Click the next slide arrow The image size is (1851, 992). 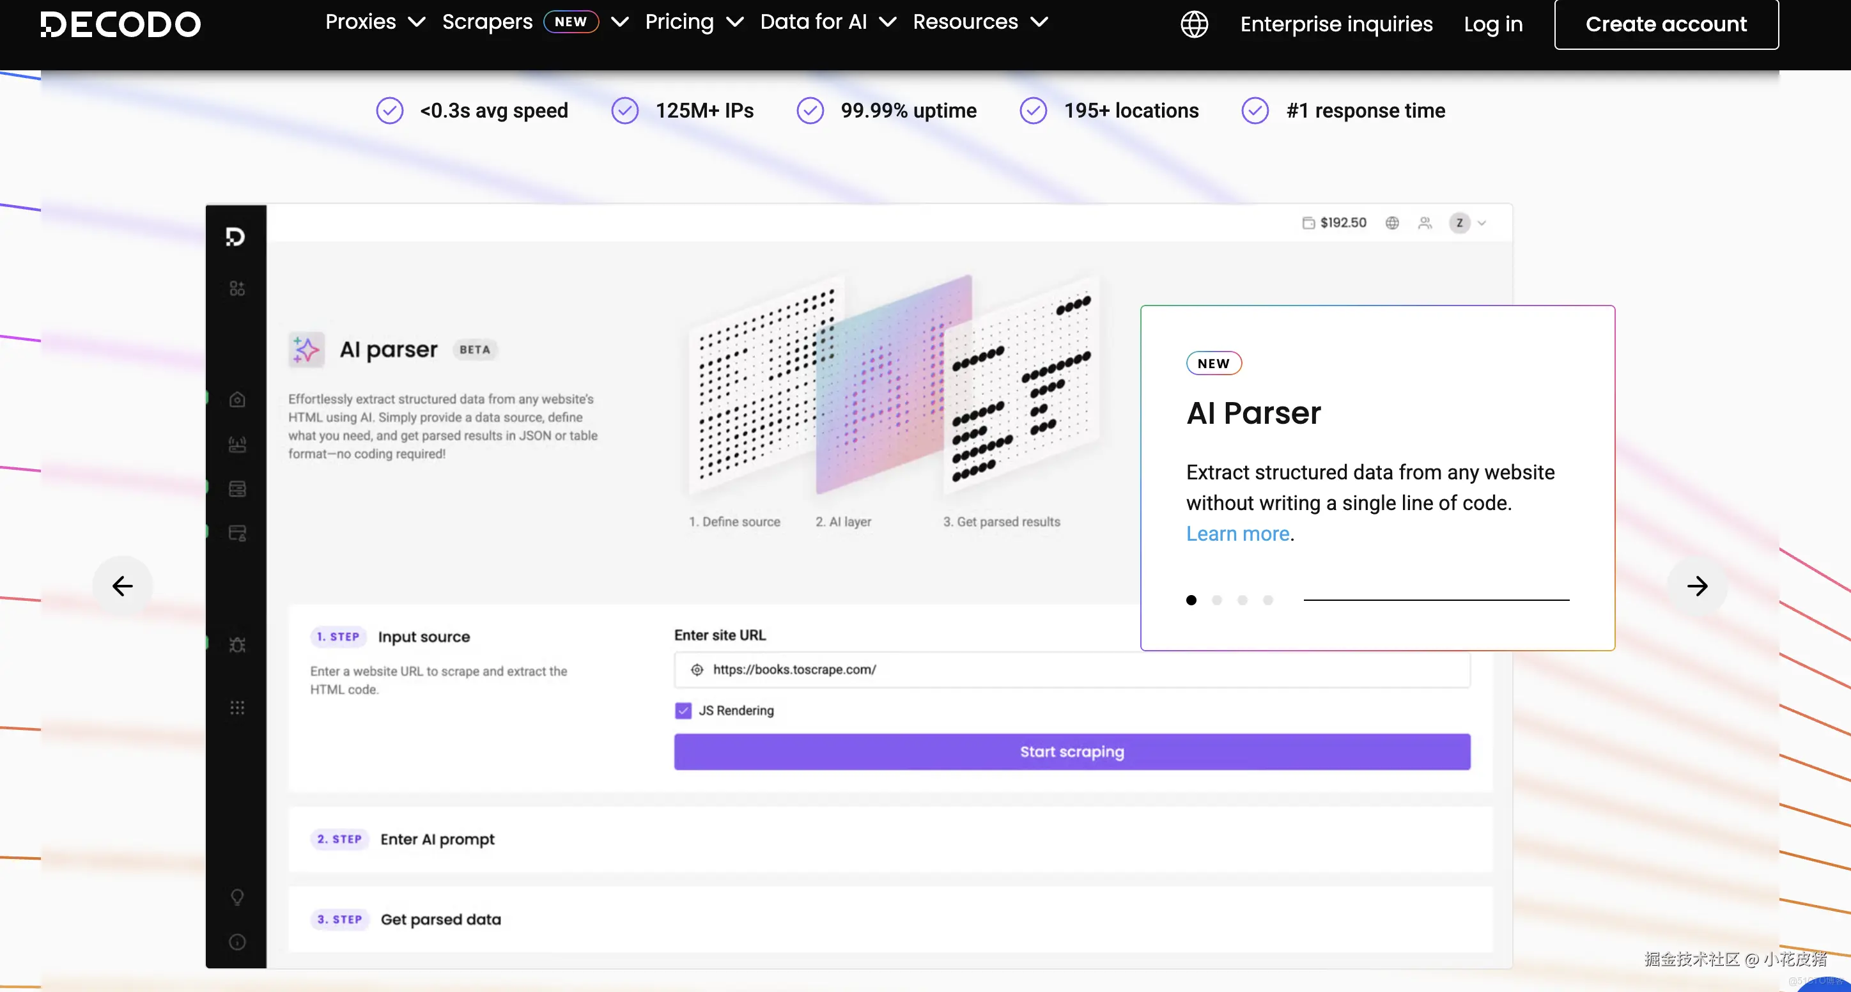(x=1696, y=586)
